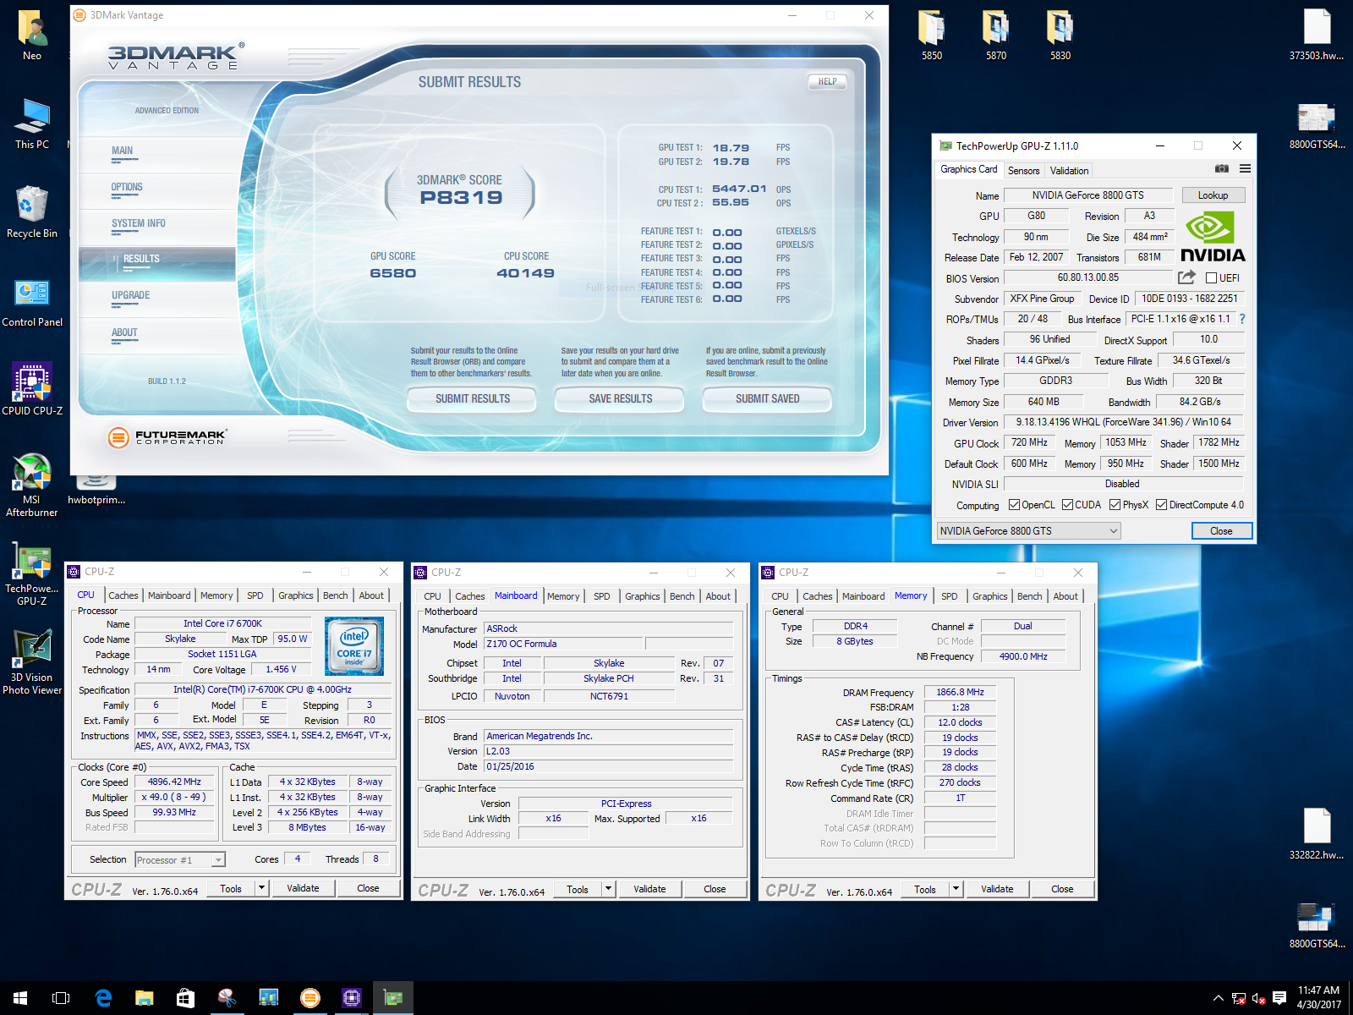Toggle DirectCompute 4.0 checkbox
1353x1015 pixels.
point(1162,505)
